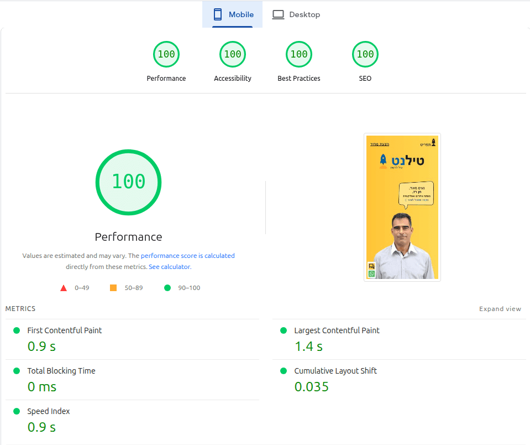Expand the Cumulative Layout Shift metric
Image resolution: width=530 pixels, height=445 pixels.
coord(399,380)
